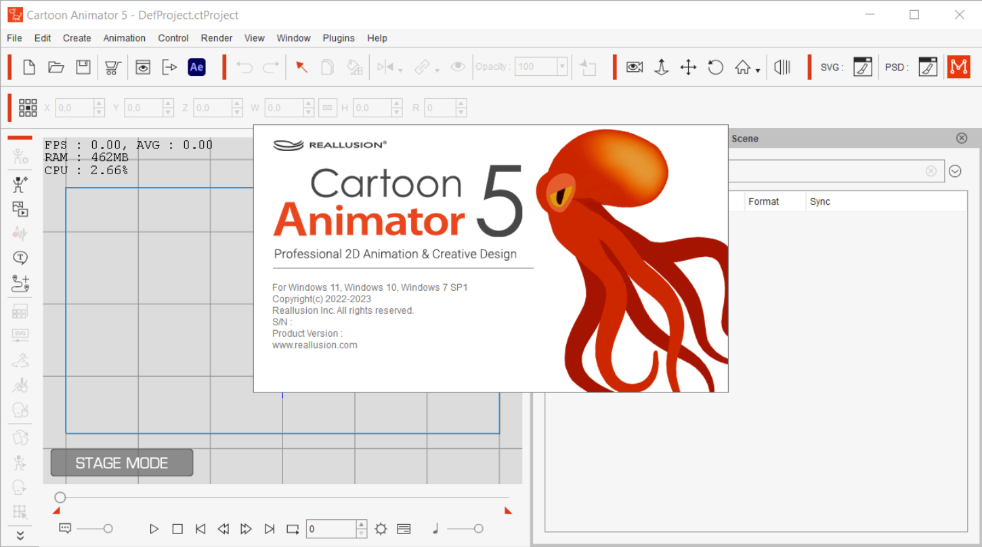Click the orange M icon

tap(958, 66)
